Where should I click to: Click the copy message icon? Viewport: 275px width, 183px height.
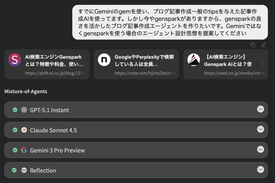click(253, 45)
